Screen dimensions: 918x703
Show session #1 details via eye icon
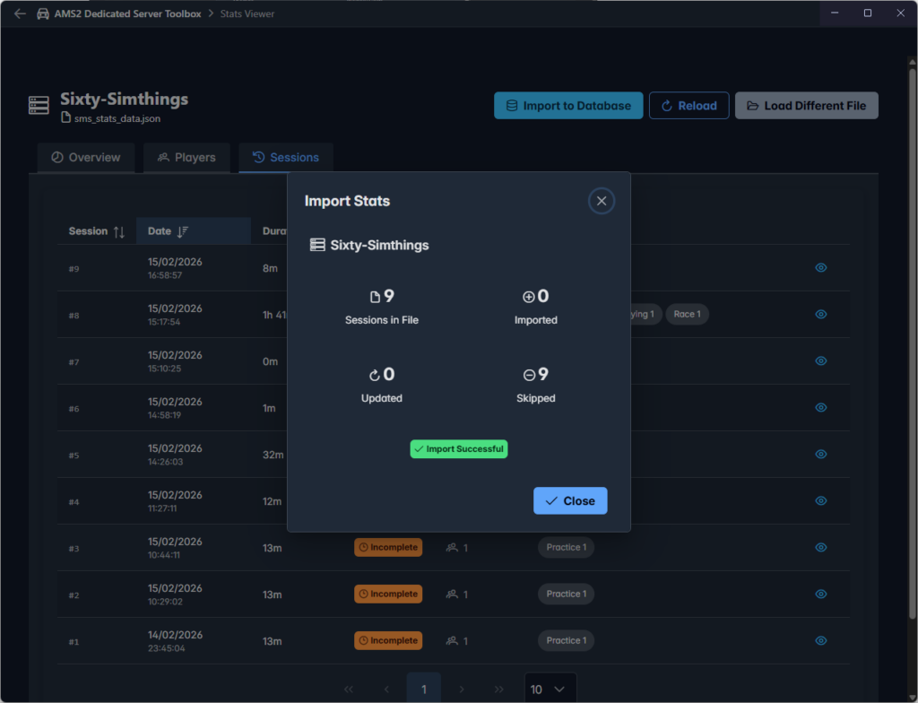[820, 640]
